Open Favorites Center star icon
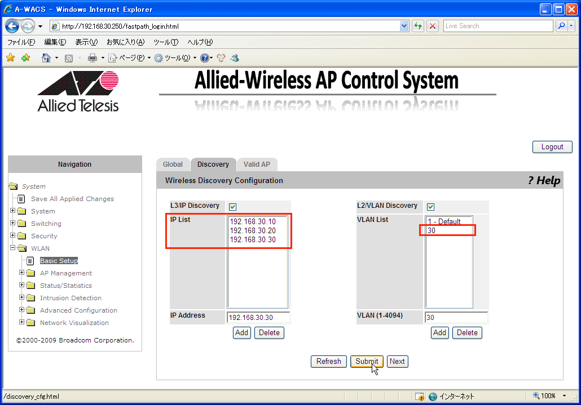The image size is (581, 405). pyautogui.click(x=10, y=57)
